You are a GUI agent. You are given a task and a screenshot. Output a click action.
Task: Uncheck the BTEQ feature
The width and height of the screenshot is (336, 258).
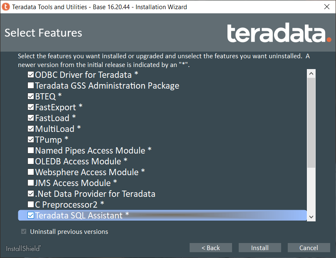(31, 96)
